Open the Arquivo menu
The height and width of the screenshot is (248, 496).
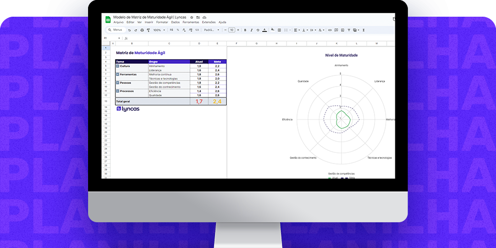[x=118, y=22]
